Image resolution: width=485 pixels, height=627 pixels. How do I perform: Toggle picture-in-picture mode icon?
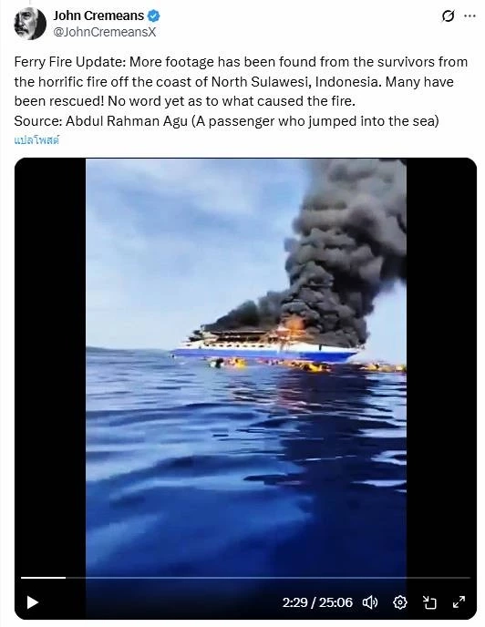click(x=429, y=601)
